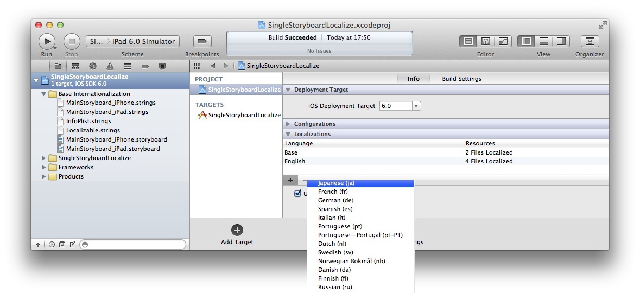Go forward in editor history
This screenshot has height=293, width=640.
[226, 66]
